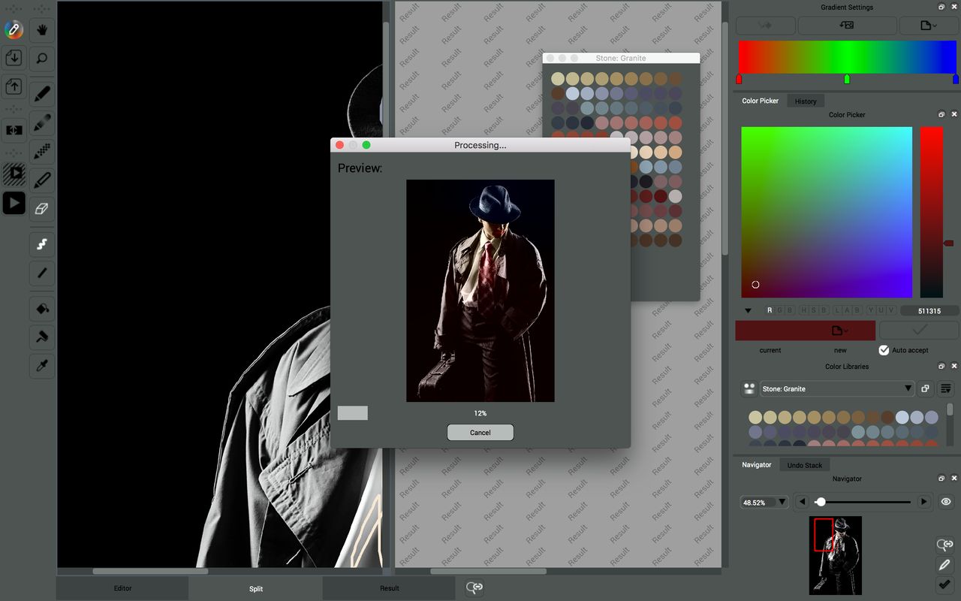
Task: Click the Navigator image thumbnail
Action: 836,555
